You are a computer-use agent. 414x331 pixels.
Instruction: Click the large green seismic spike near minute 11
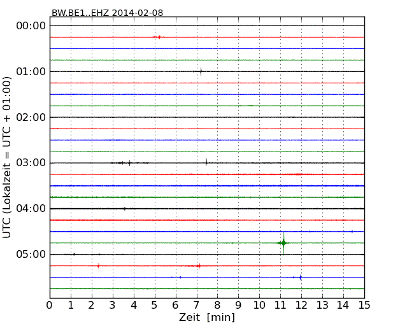point(283,243)
